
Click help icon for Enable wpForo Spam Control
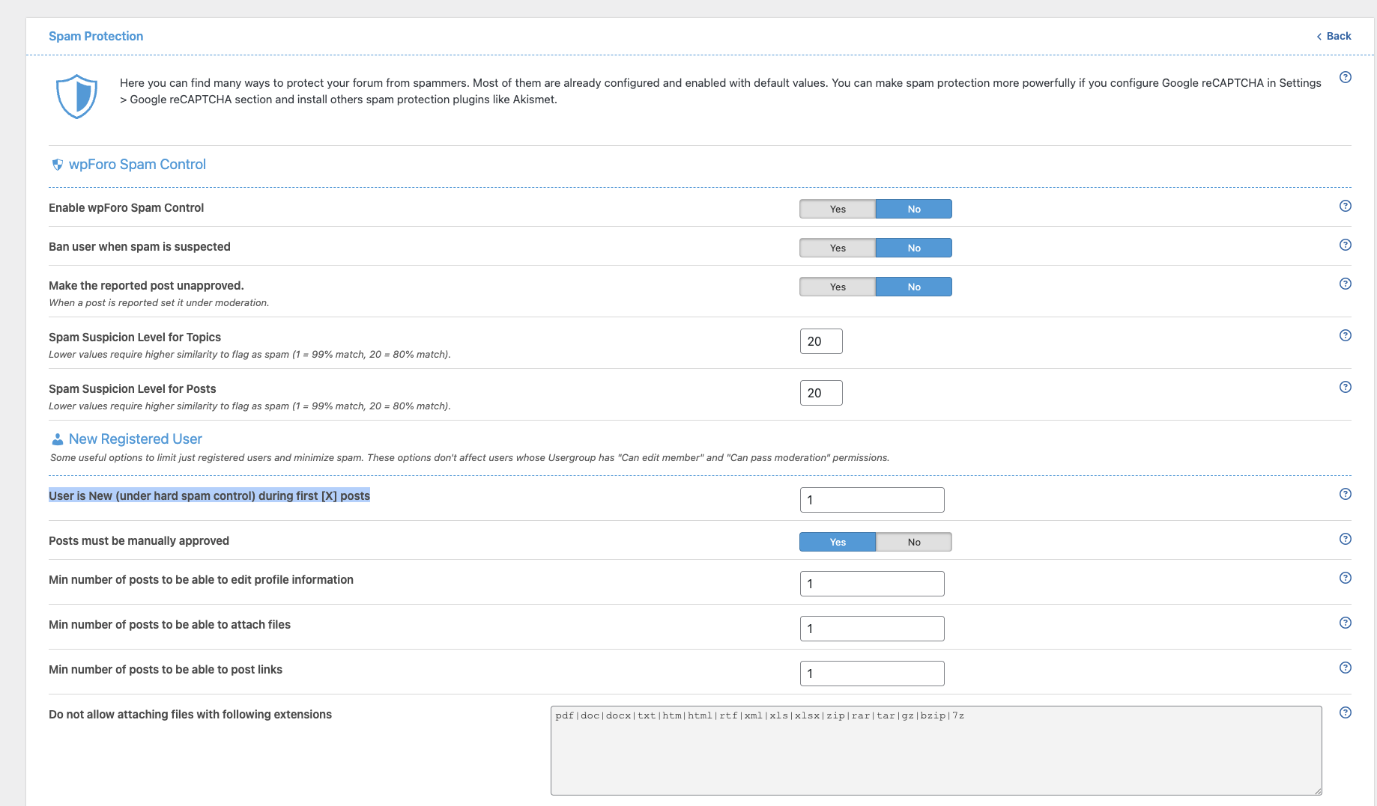coord(1345,207)
